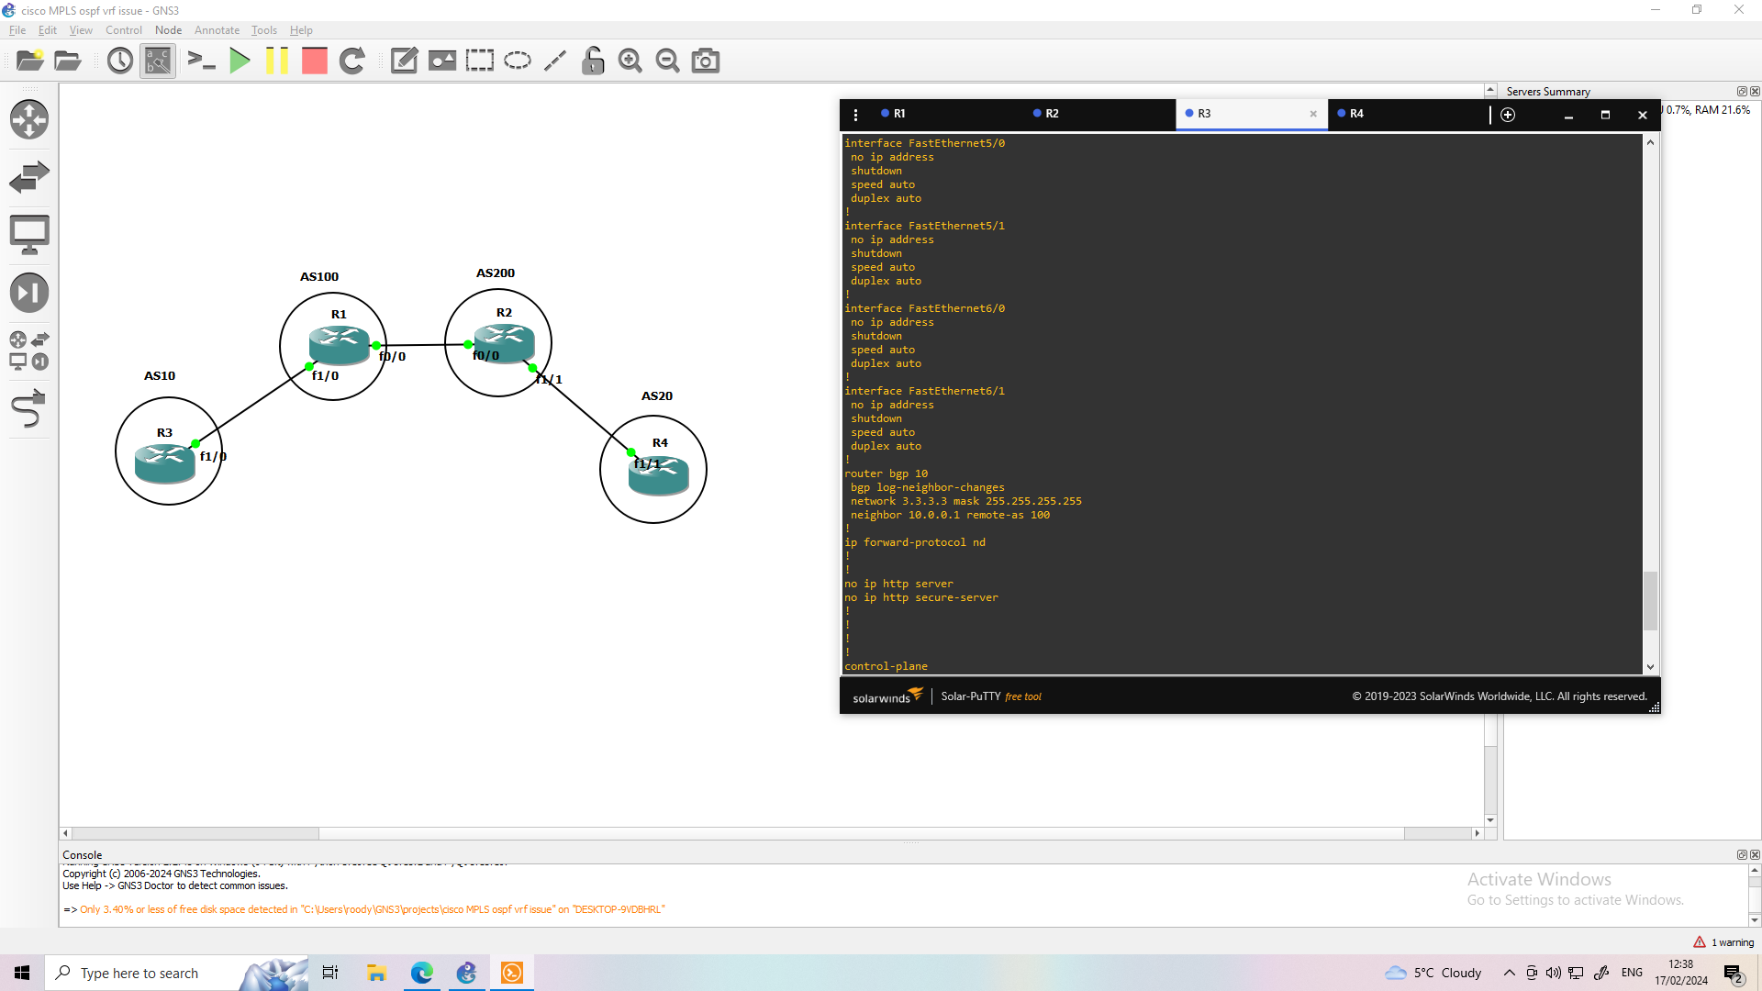Toggle the lock on all items
Screen dimensions: 1762x991
coord(593,61)
